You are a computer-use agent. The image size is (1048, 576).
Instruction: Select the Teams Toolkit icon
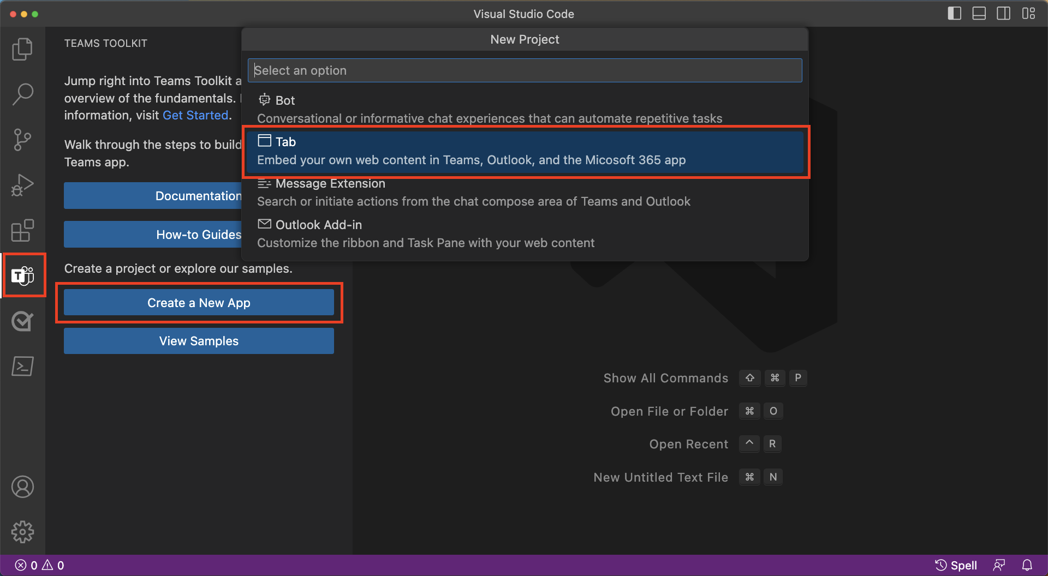pyautogui.click(x=22, y=275)
